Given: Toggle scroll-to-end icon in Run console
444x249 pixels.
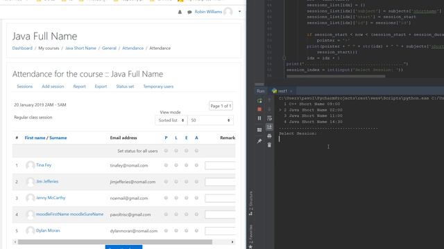Looking at the screenshot, I should click(269, 127).
